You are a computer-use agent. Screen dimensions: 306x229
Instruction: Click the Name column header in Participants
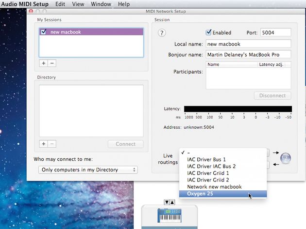click(x=232, y=64)
